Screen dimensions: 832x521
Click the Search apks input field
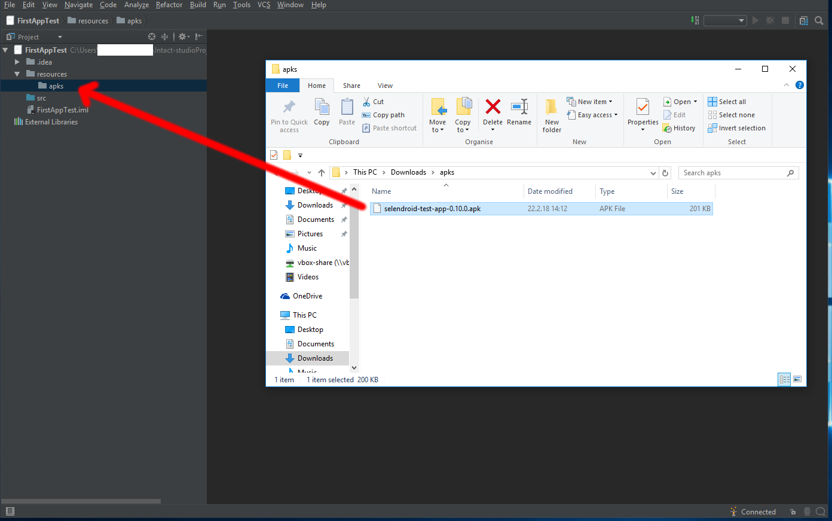coord(738,173)
